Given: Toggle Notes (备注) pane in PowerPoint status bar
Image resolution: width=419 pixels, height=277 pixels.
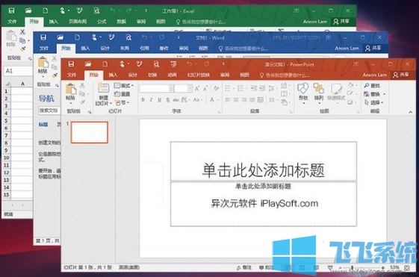Looking at the screenshot, I should (243, 267).
